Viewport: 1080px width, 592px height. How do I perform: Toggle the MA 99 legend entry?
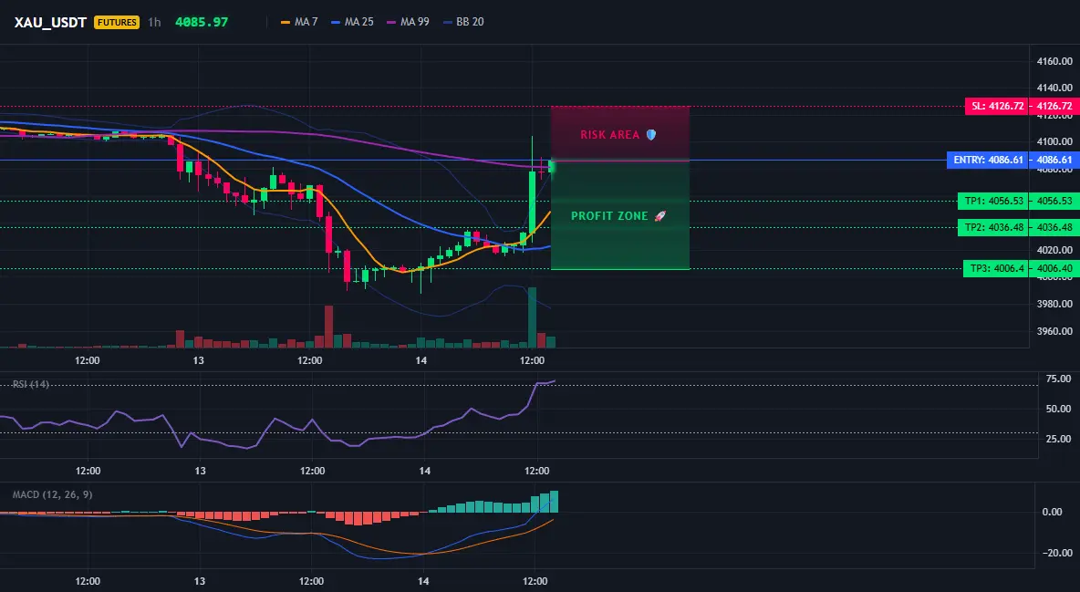coord(408,22)
